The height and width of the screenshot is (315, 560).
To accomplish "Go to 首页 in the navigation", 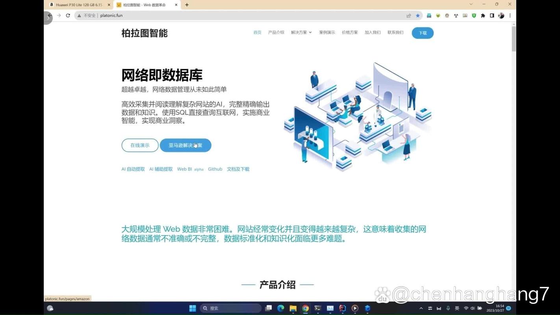I will click(x=258, y=33).
